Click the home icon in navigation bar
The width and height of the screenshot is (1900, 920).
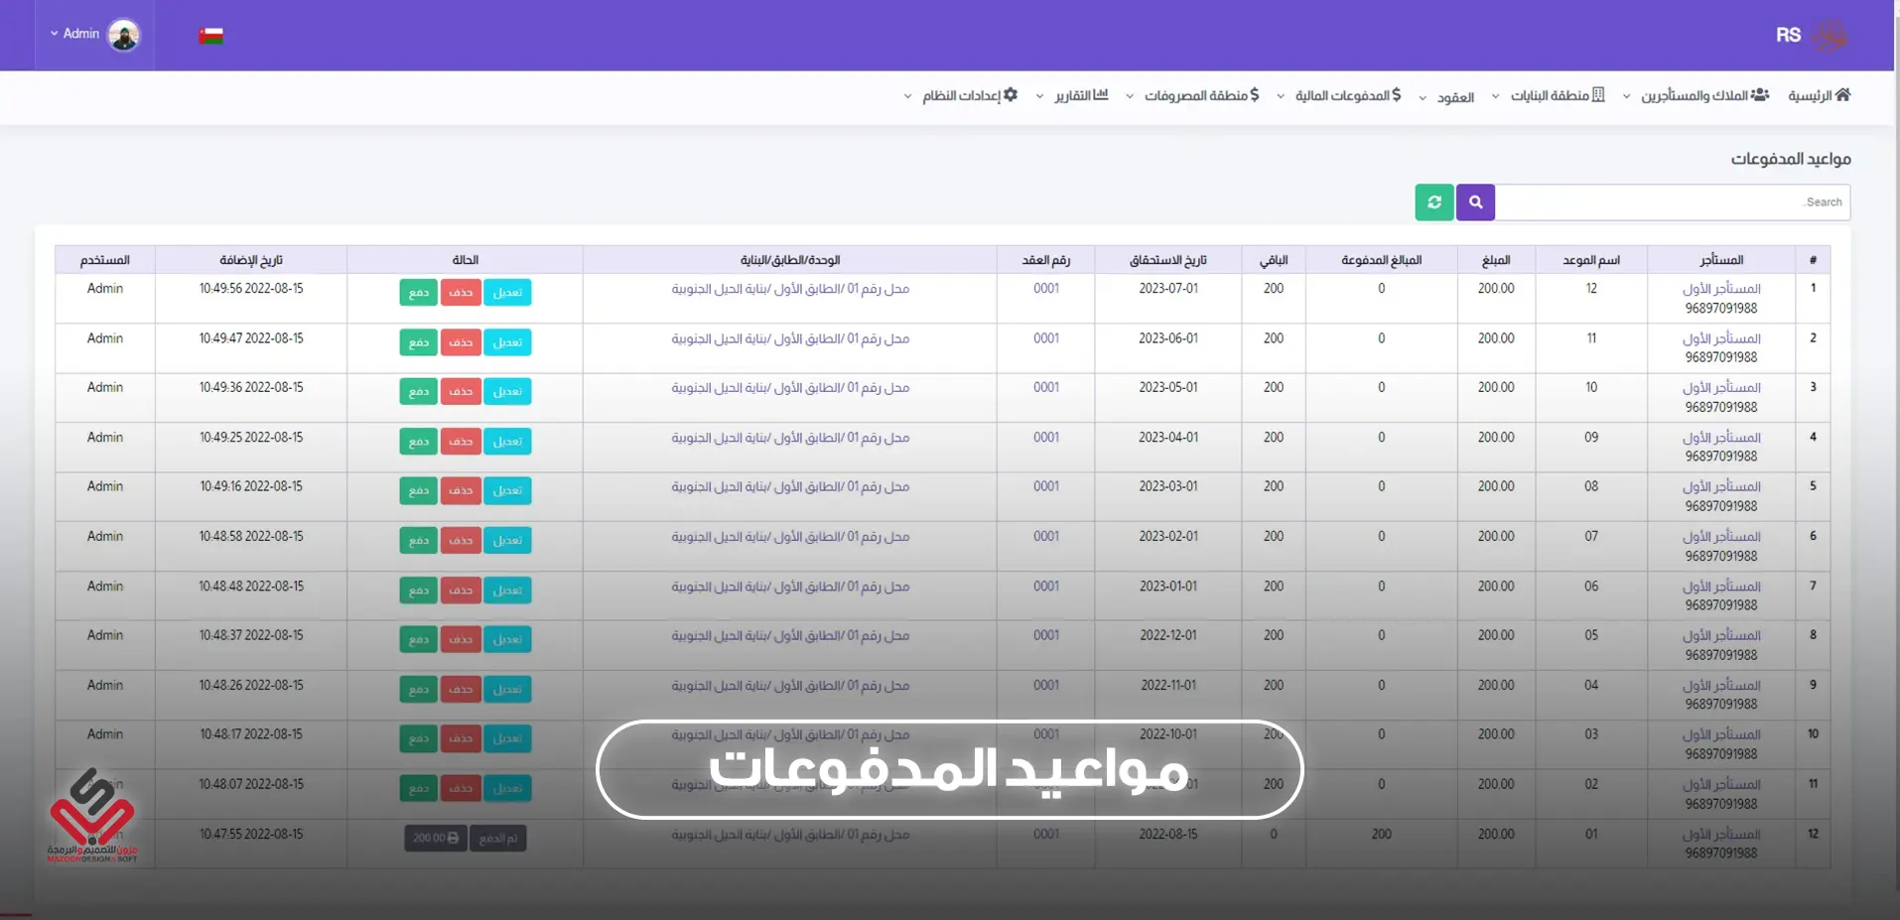point(1842,95)
